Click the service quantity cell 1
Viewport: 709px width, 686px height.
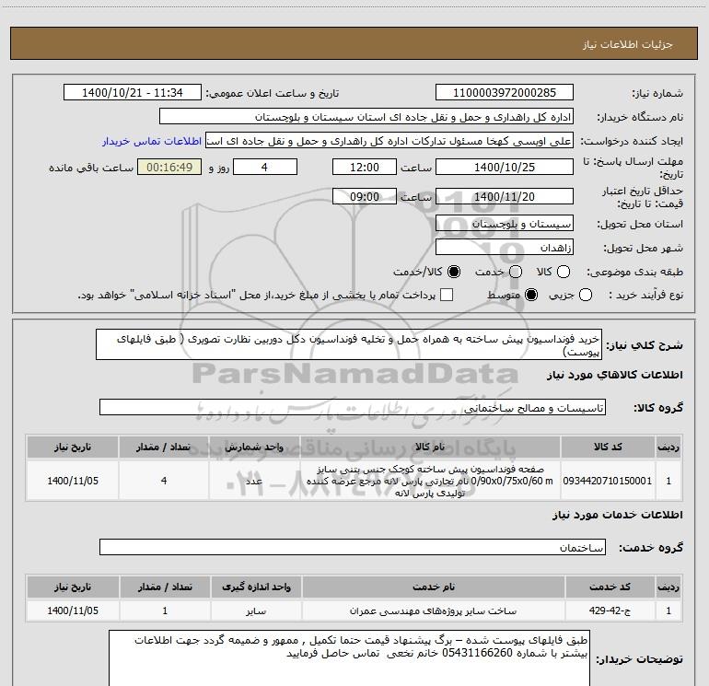click(x=165, y=610)
